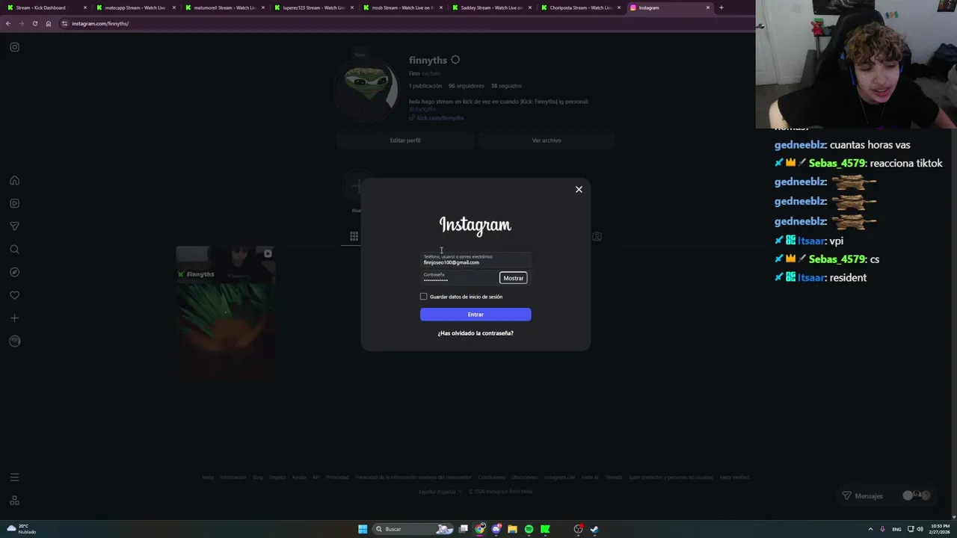957x538 pixels.
Task: Switch to 'Saddey Stream' browser tab
Action: [490, 7]
